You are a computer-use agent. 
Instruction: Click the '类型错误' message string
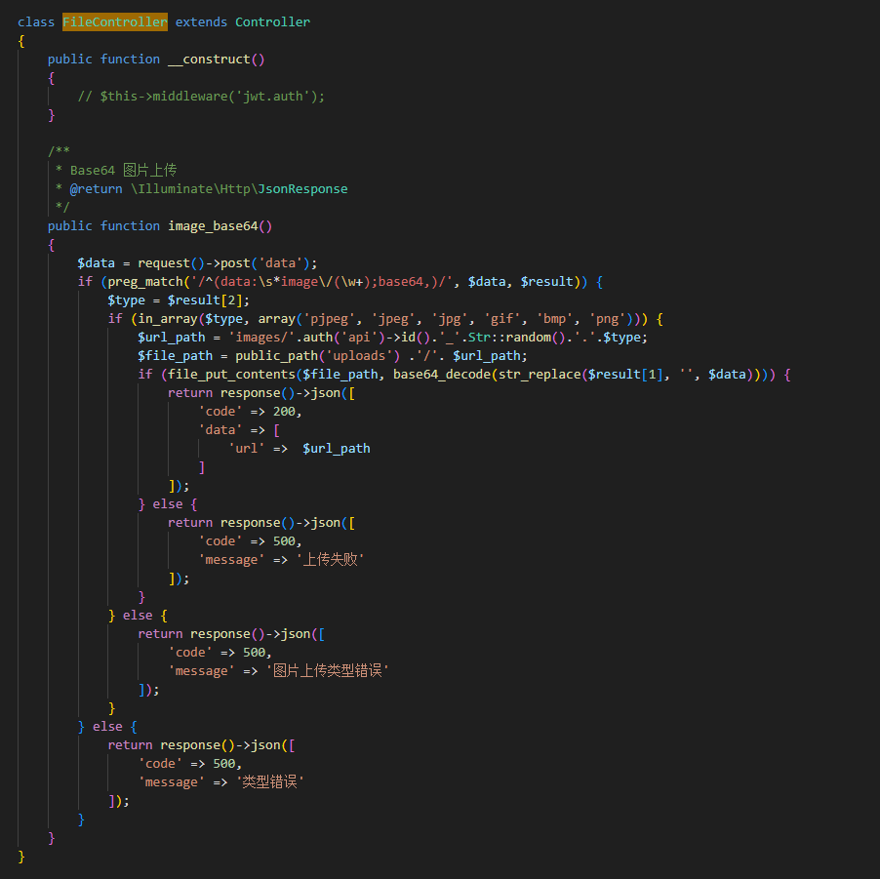271,781
